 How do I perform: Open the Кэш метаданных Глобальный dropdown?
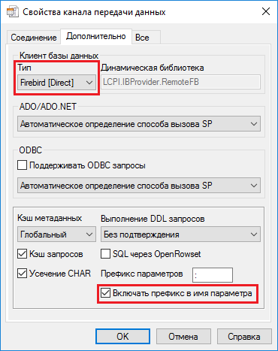(x=56, y=235)
